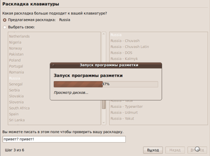Choose South Africa in the country list

tap(19, 108)
